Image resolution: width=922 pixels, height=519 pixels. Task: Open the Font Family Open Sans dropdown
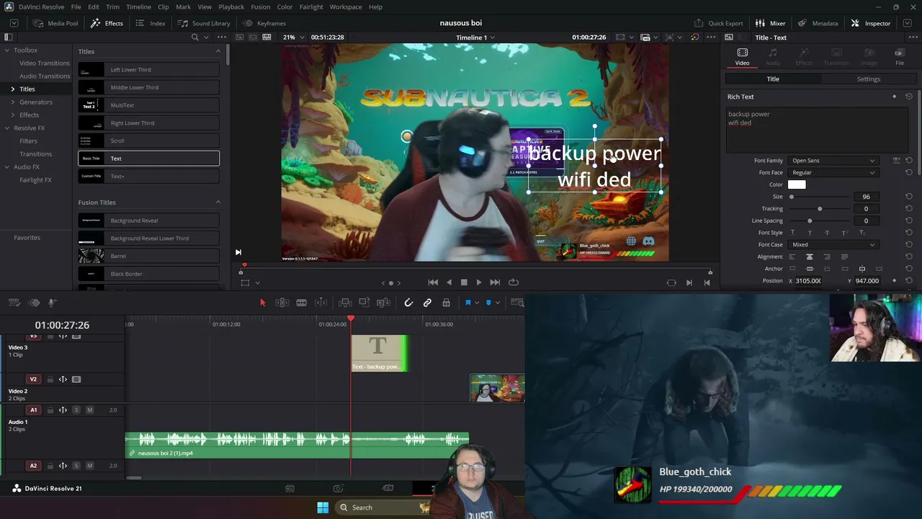click(x=833, y=161)
